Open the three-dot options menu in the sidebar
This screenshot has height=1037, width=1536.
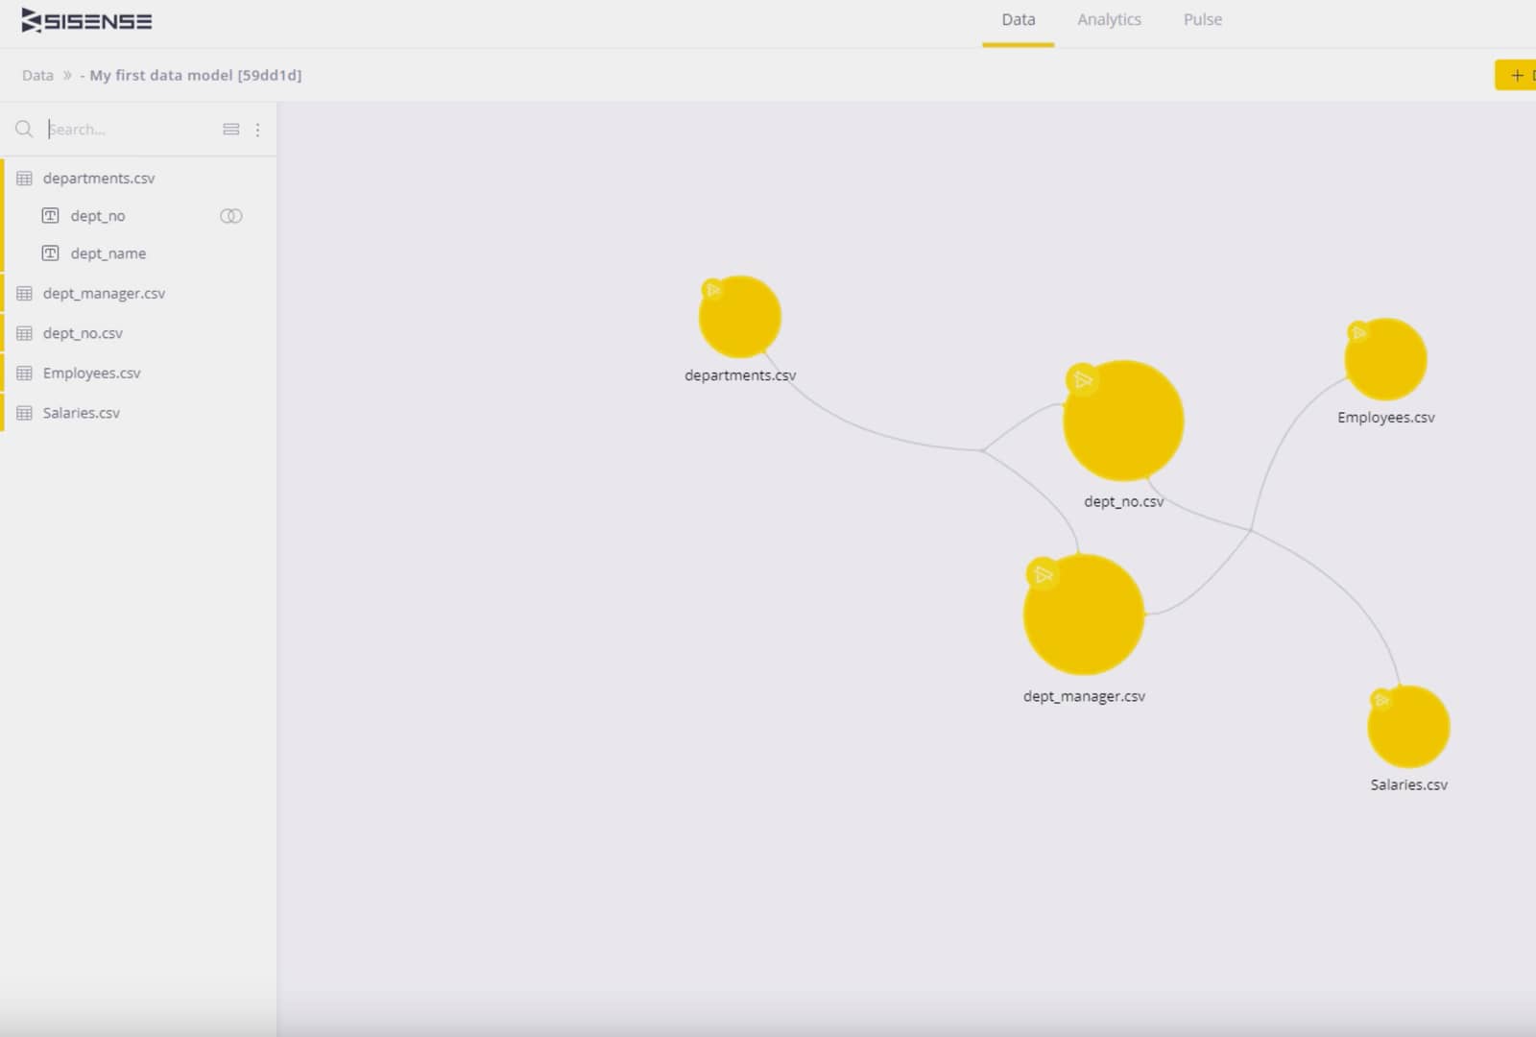257,129
